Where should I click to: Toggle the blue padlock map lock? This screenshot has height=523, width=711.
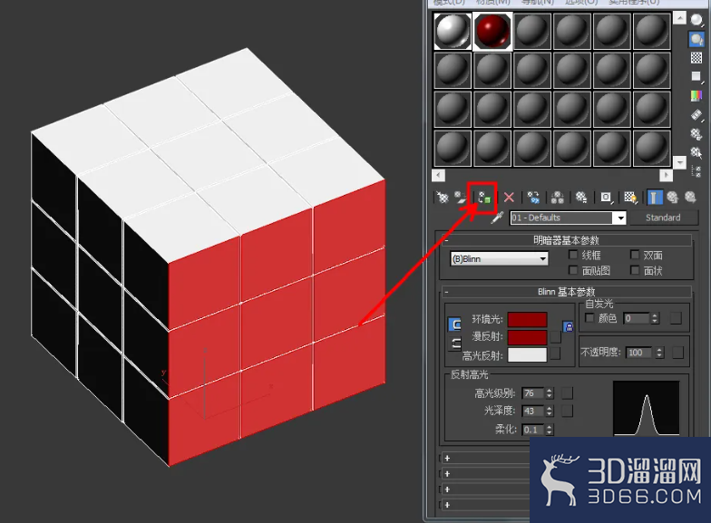(568, 326)
